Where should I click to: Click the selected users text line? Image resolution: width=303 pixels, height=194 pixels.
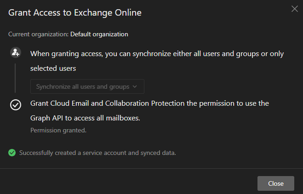point(53,68)
